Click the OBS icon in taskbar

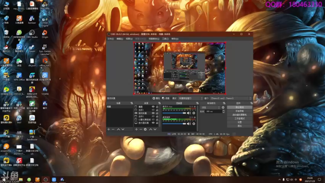[x=45, y=180]
